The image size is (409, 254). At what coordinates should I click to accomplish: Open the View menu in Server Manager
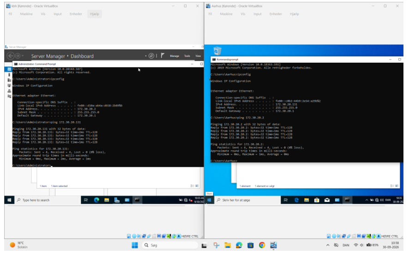[198, 56]
